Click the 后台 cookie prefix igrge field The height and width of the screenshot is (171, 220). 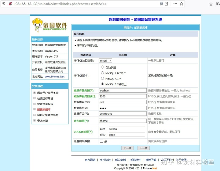tap(127, 135)
